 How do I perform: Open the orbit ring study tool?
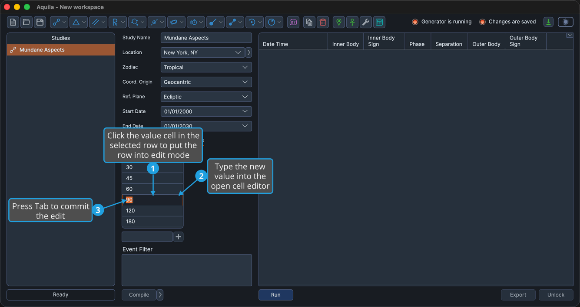pyautogui.click(x=176, y=22)
